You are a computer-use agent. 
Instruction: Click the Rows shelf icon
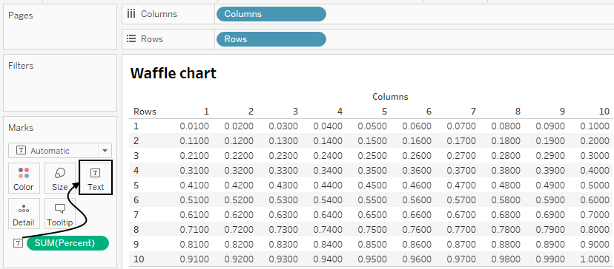(x=131, y=39)
